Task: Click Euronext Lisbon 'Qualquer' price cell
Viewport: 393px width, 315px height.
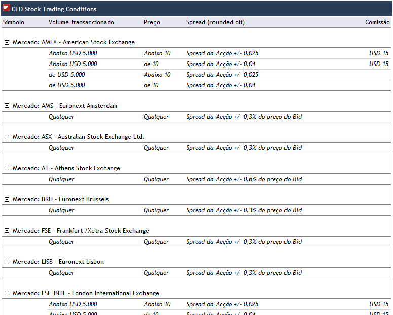Action: tap(156, 273)
